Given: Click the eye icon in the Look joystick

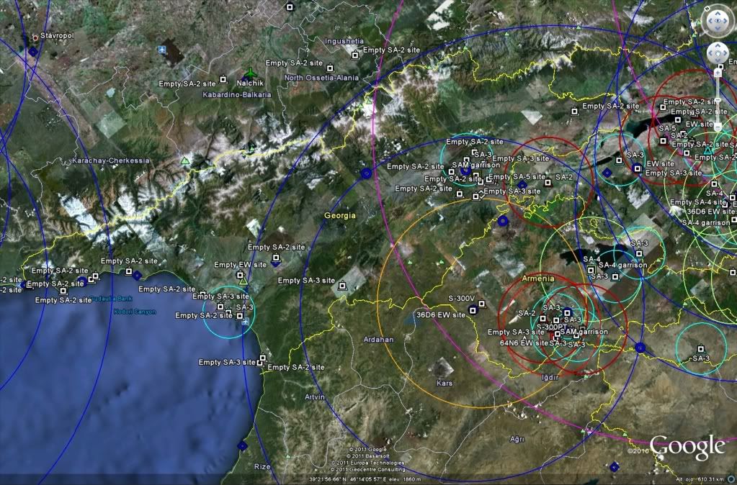Looking at the screenshot, I should click(718, 22).
